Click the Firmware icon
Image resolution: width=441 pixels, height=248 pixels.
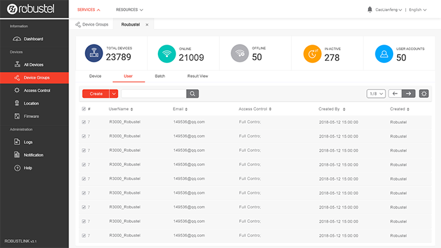coord(17,116)
